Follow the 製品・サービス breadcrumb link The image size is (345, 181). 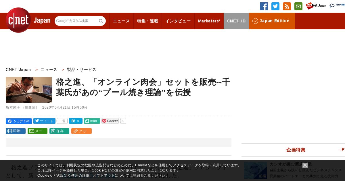82,70
